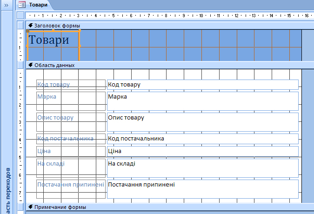The height and width of the screenshot is (214, 314).
Task: Click the section selector box beside Область данных
Action: click(x=20, y=65)
